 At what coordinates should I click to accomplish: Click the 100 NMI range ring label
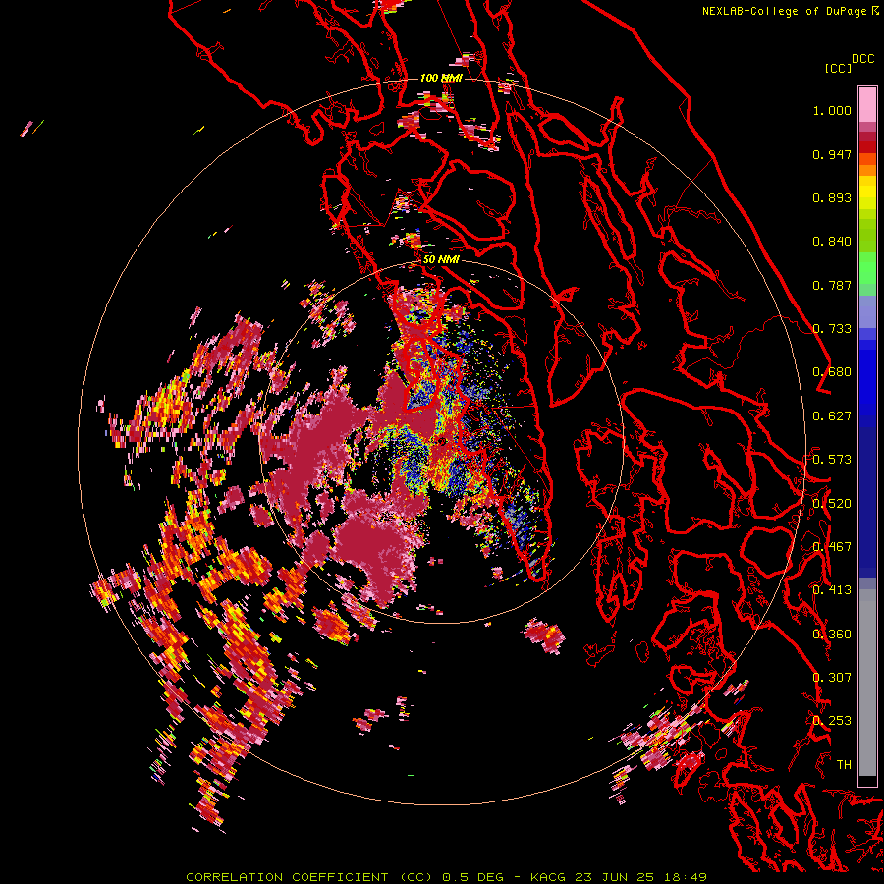pyautogui.click(x=441, y=78)
